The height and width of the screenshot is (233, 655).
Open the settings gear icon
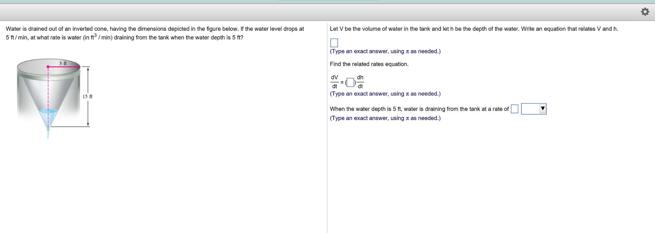click(646, 11)
